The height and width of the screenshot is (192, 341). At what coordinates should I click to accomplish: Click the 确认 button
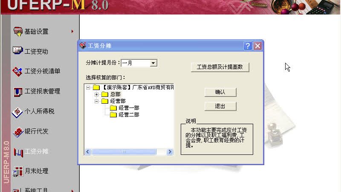click(x=220, y=92)
